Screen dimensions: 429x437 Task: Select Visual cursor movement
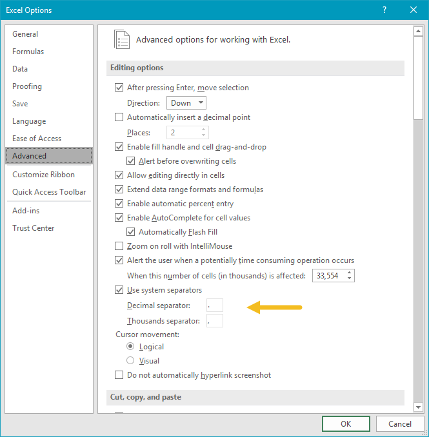[130, 361]
